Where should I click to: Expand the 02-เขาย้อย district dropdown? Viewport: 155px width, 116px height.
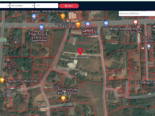(22, 6)
